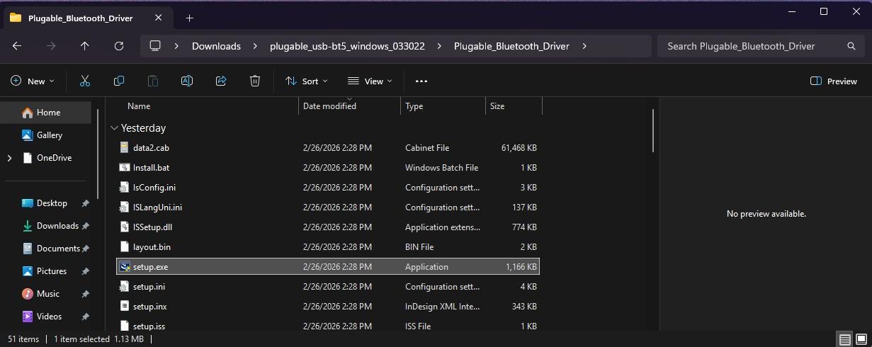Toggle the Preview pane button
The width and height of the screenshot is (872, 347).
(833, 81)
